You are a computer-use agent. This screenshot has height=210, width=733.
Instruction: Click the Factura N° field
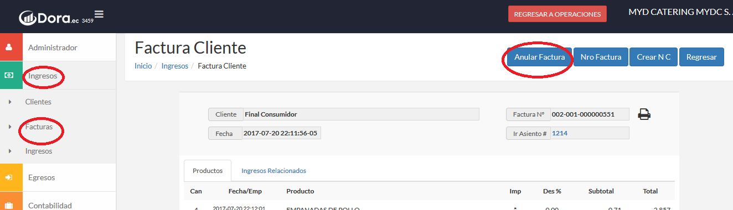590,114
